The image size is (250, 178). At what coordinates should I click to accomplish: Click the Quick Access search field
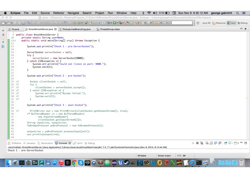pyautogui.click(x=182, y=23)
